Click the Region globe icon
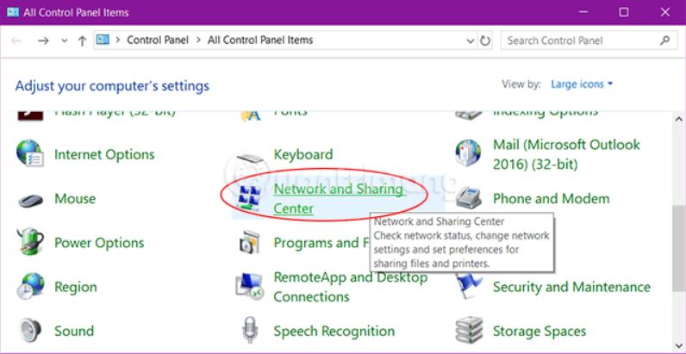 [x=30, y=287]
